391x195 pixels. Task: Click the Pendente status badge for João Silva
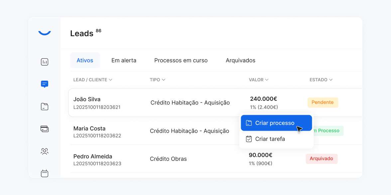[323, 102]
